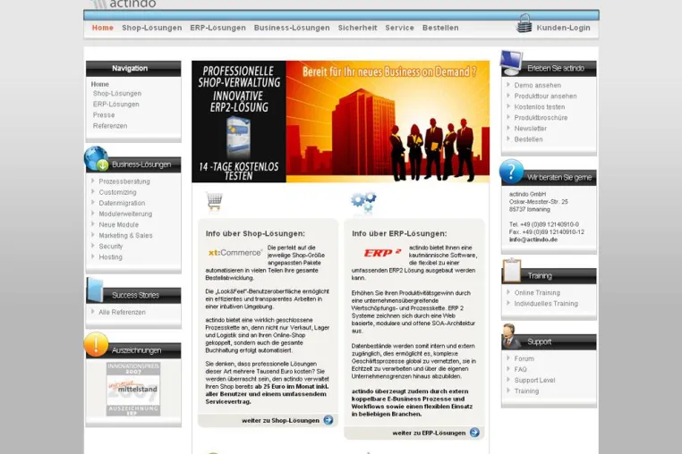Select ERP-Lösungen in the Navigation sidebar

tap(116, 105)
